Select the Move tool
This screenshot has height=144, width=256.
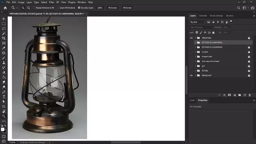tap(4, 19)
